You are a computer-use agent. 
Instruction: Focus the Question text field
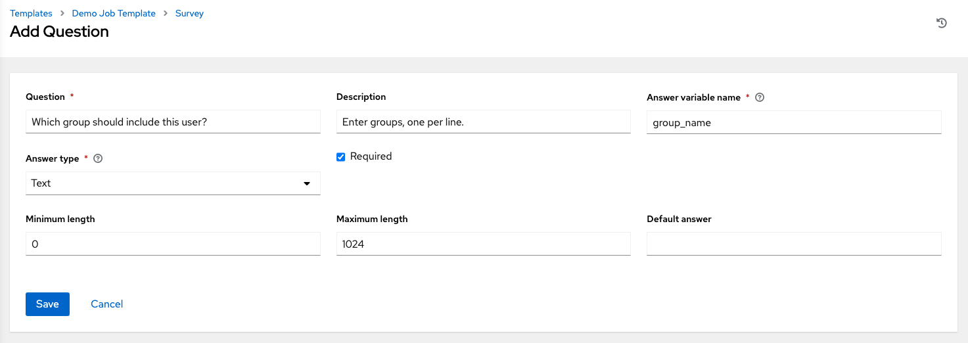[173, 122]
